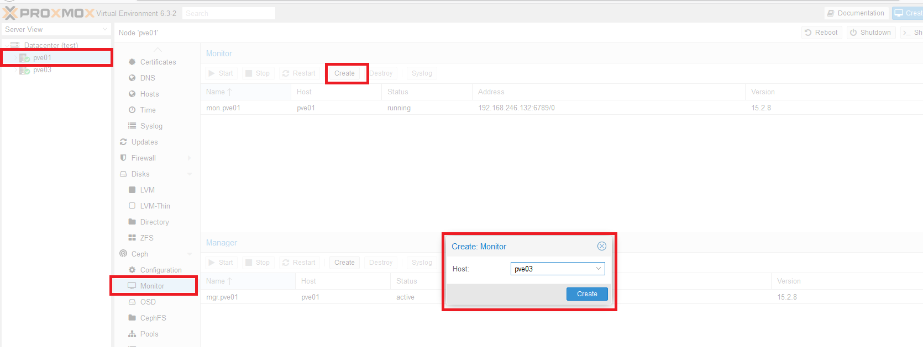The image size is (923, 347).
Task: Open the node Syslog entry in sidebar
Action: pyautogui.click(x=152, y=126)
